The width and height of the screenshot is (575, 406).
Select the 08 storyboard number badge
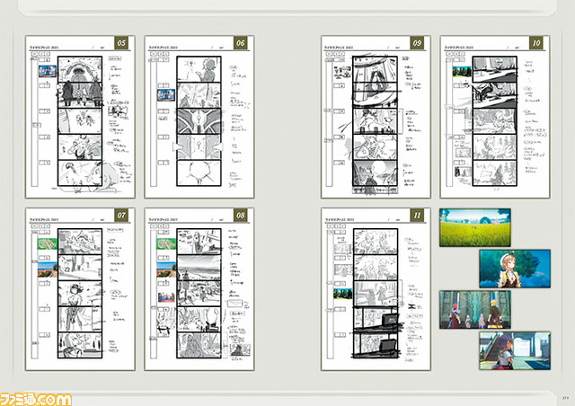(x=241, y=215)
